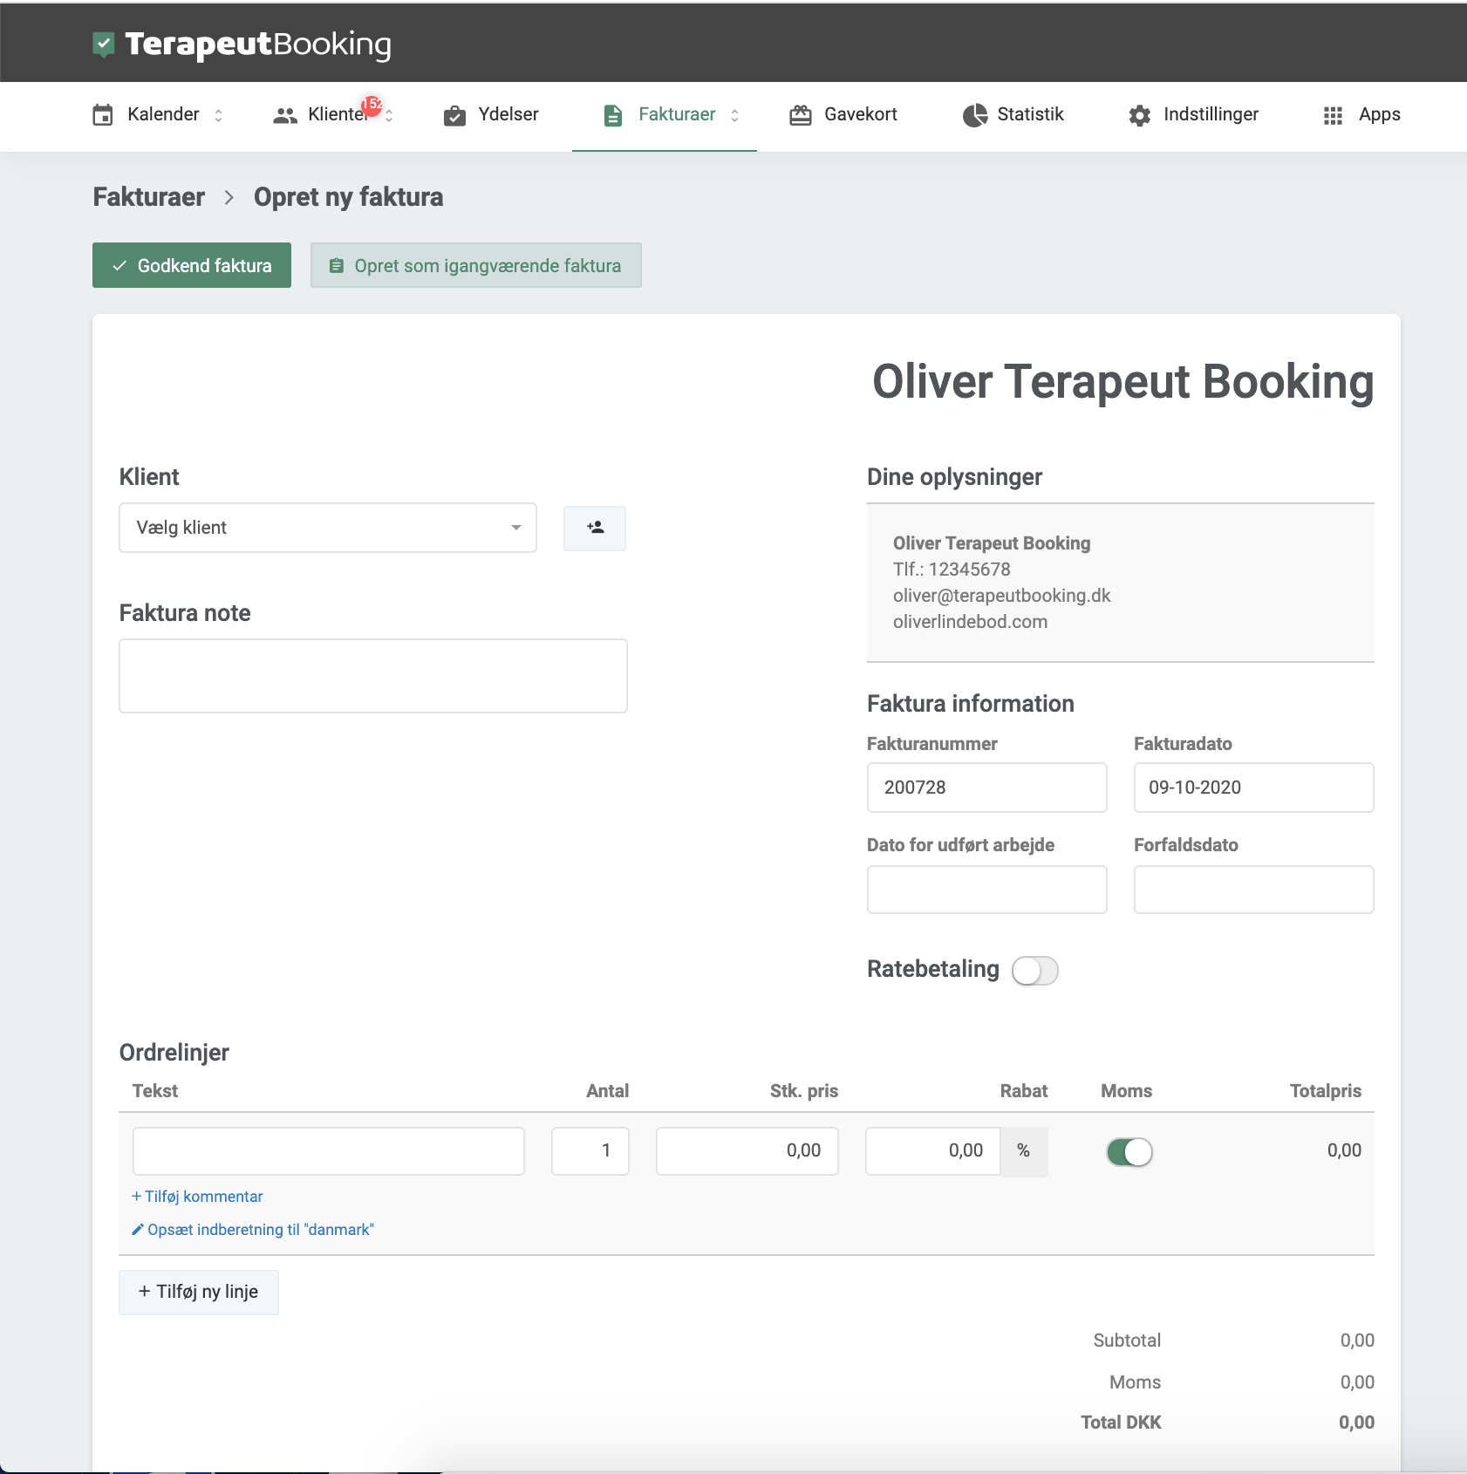Open the Gavekort gift card icon
This screenshot has width=1467, height=1474.
pyautogui.click(x=802, y=114)
